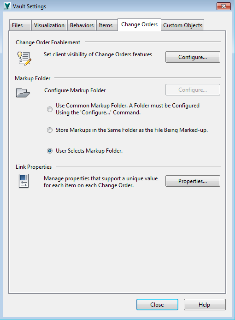Open Help for Vault Settings

(x=205, y=305)
